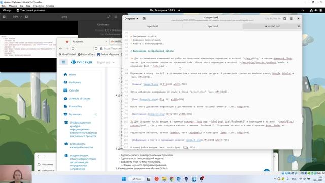Click the Обзор activities button
325x183 pixels.
tap(7, 10)
